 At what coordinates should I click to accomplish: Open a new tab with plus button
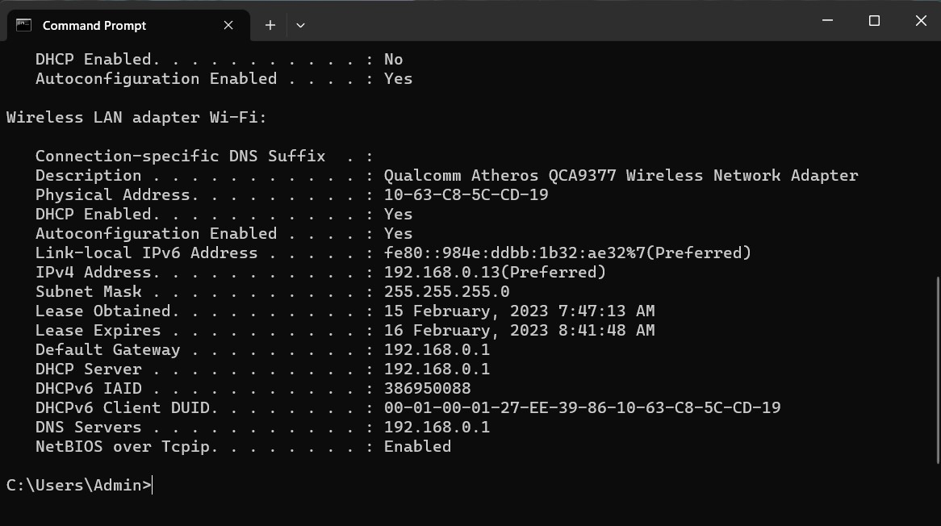click(x=270, y=25)
